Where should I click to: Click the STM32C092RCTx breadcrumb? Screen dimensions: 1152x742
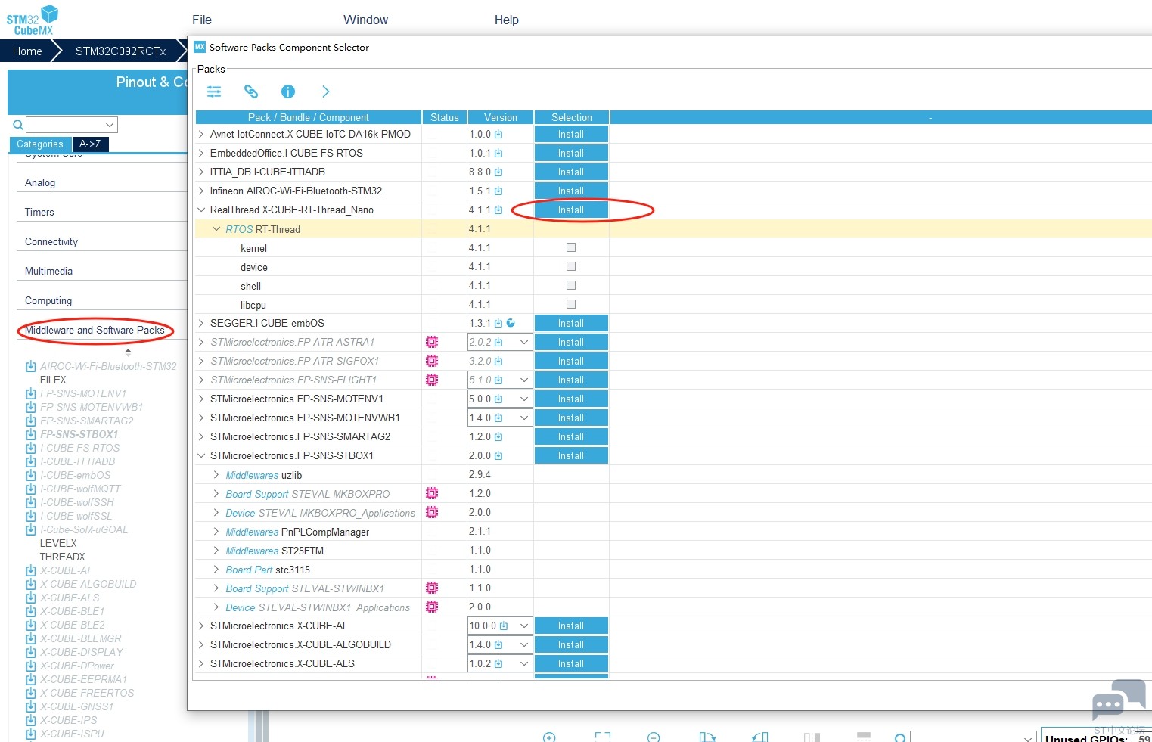(x=121, y=51)
